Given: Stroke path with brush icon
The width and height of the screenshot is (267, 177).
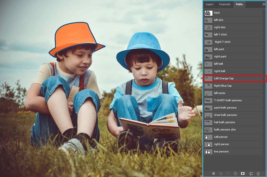Looking at the screenshot, I should point(221,174).
